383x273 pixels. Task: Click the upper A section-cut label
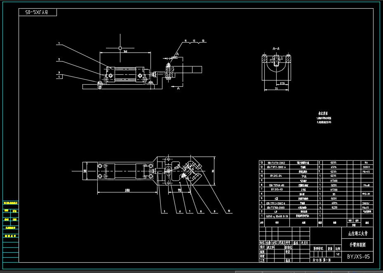tap(178, 54)
